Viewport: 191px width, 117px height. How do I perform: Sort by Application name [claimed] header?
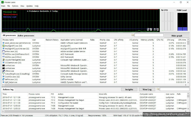coord(74,40)
